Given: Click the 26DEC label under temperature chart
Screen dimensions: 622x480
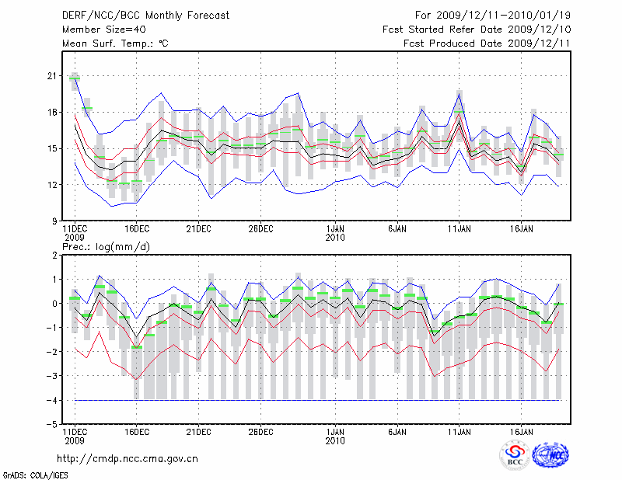Looking at the screenshot, I should [x=260, y=229].
